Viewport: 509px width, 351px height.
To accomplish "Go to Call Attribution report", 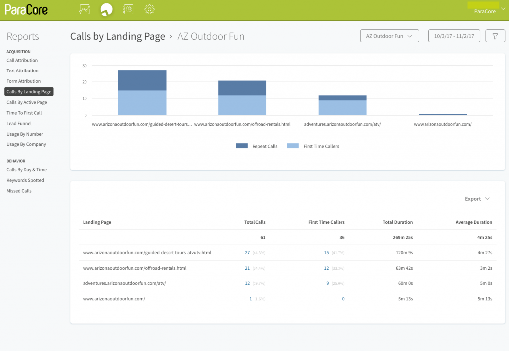I will pyautogui.click(x=22, y=60).
